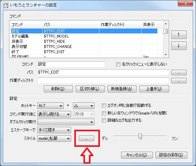Image resolution: width=196 pixels, height=166 pixels.
Task: Click the app icon in title bar
Action: (x=6, y=5)
